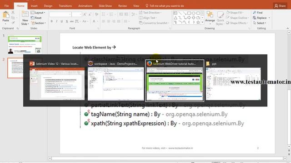Image resolution: width=291 pixels, height=163 pixels.
Task: Click Tell me what you want to do
Action: tap(165, 6)
